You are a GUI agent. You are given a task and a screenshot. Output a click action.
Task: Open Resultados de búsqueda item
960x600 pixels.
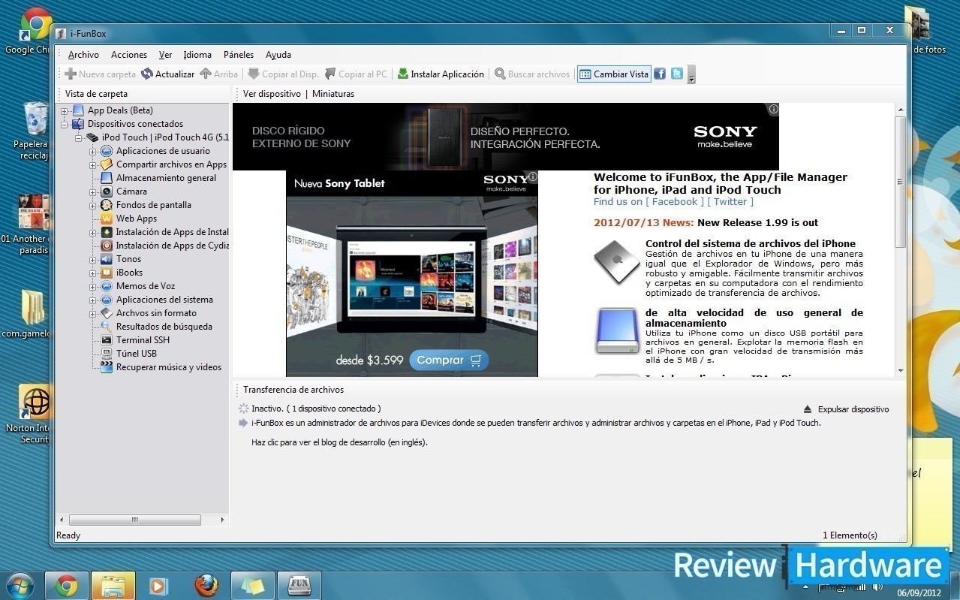[x=164, y=327]
